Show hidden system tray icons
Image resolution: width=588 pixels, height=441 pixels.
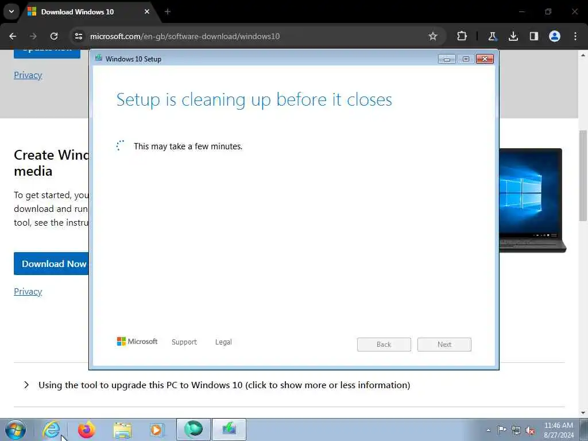[488, 430]
